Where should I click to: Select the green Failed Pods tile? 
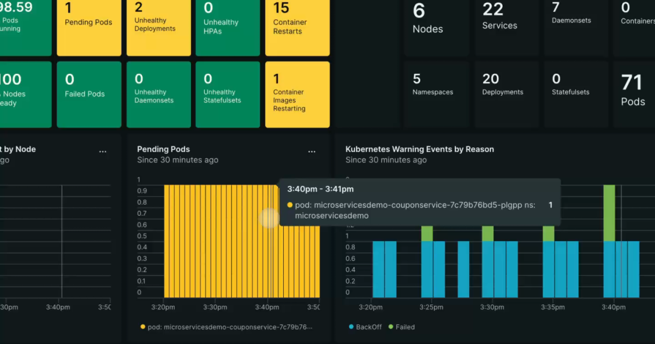(x=89, y=94)
